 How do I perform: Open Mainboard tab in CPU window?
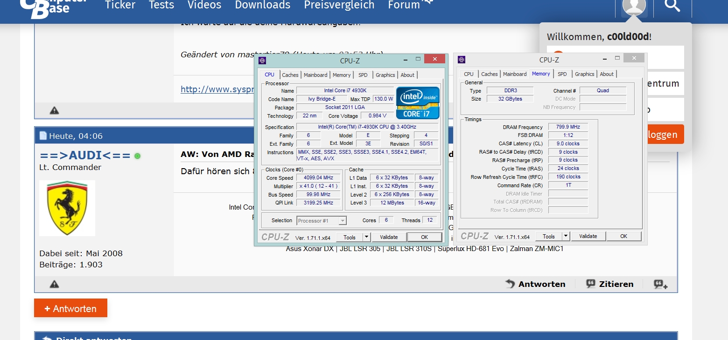tap(315, 75)
